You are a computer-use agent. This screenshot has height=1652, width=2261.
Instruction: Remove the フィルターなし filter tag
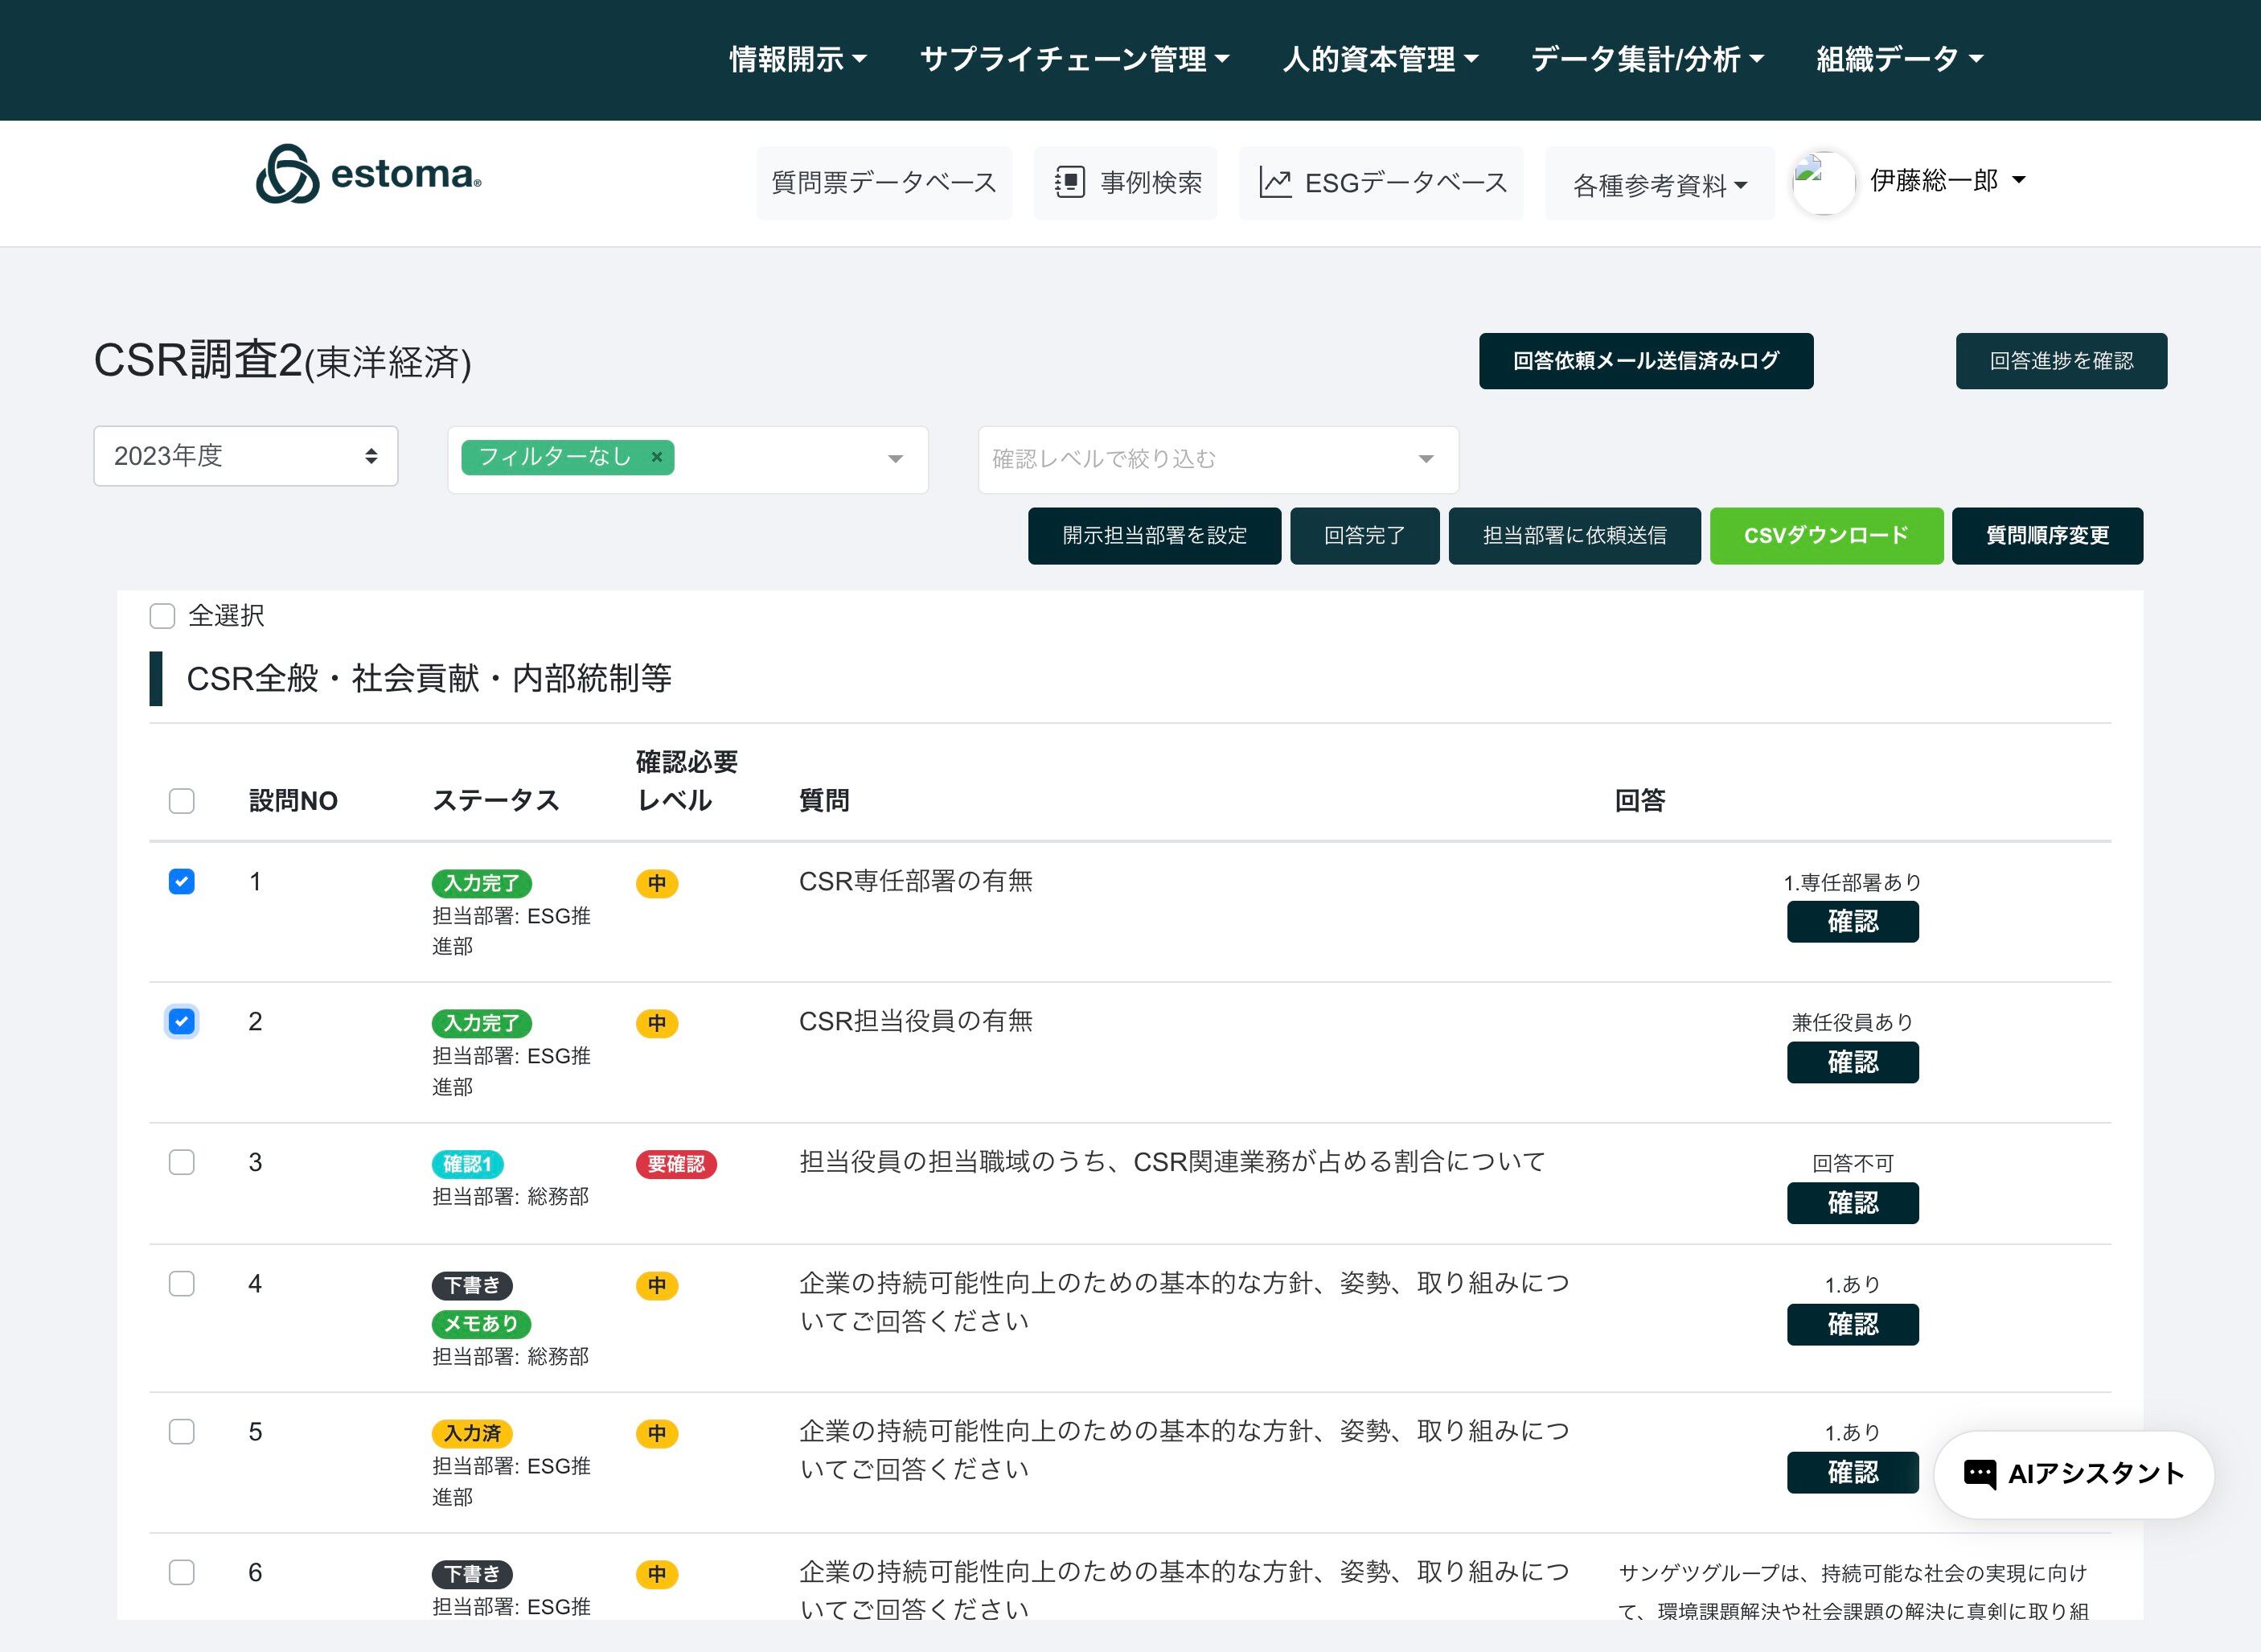[657, 457]
